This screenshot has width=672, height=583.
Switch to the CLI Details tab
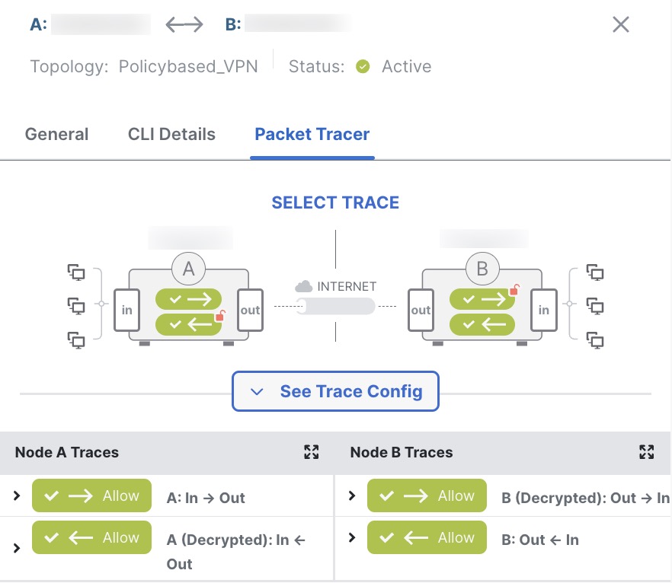171,135
